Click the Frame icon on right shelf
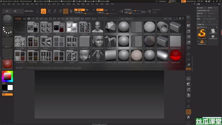 click(x=188, y=79)
